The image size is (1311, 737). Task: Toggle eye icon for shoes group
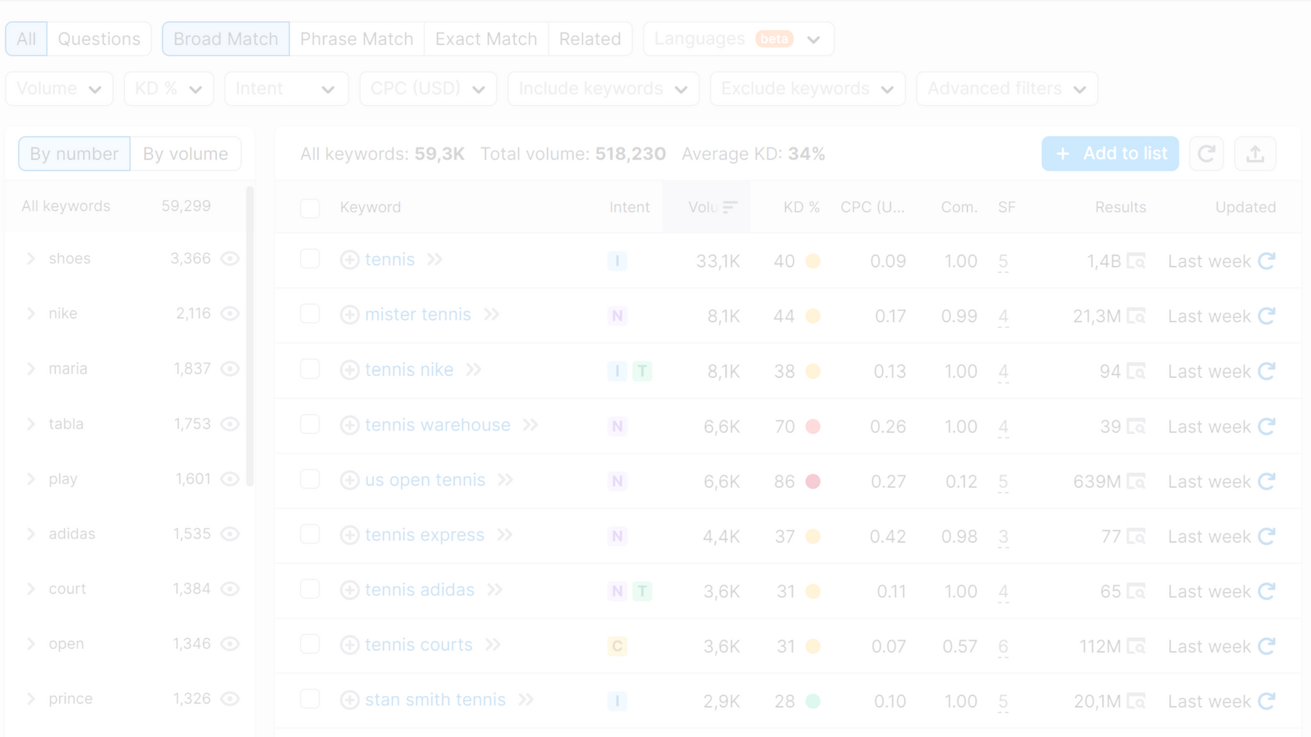[230, 259]
